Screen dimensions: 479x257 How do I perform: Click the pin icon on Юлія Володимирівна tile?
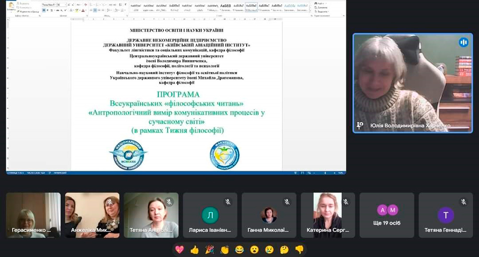[x=360, y=125]
